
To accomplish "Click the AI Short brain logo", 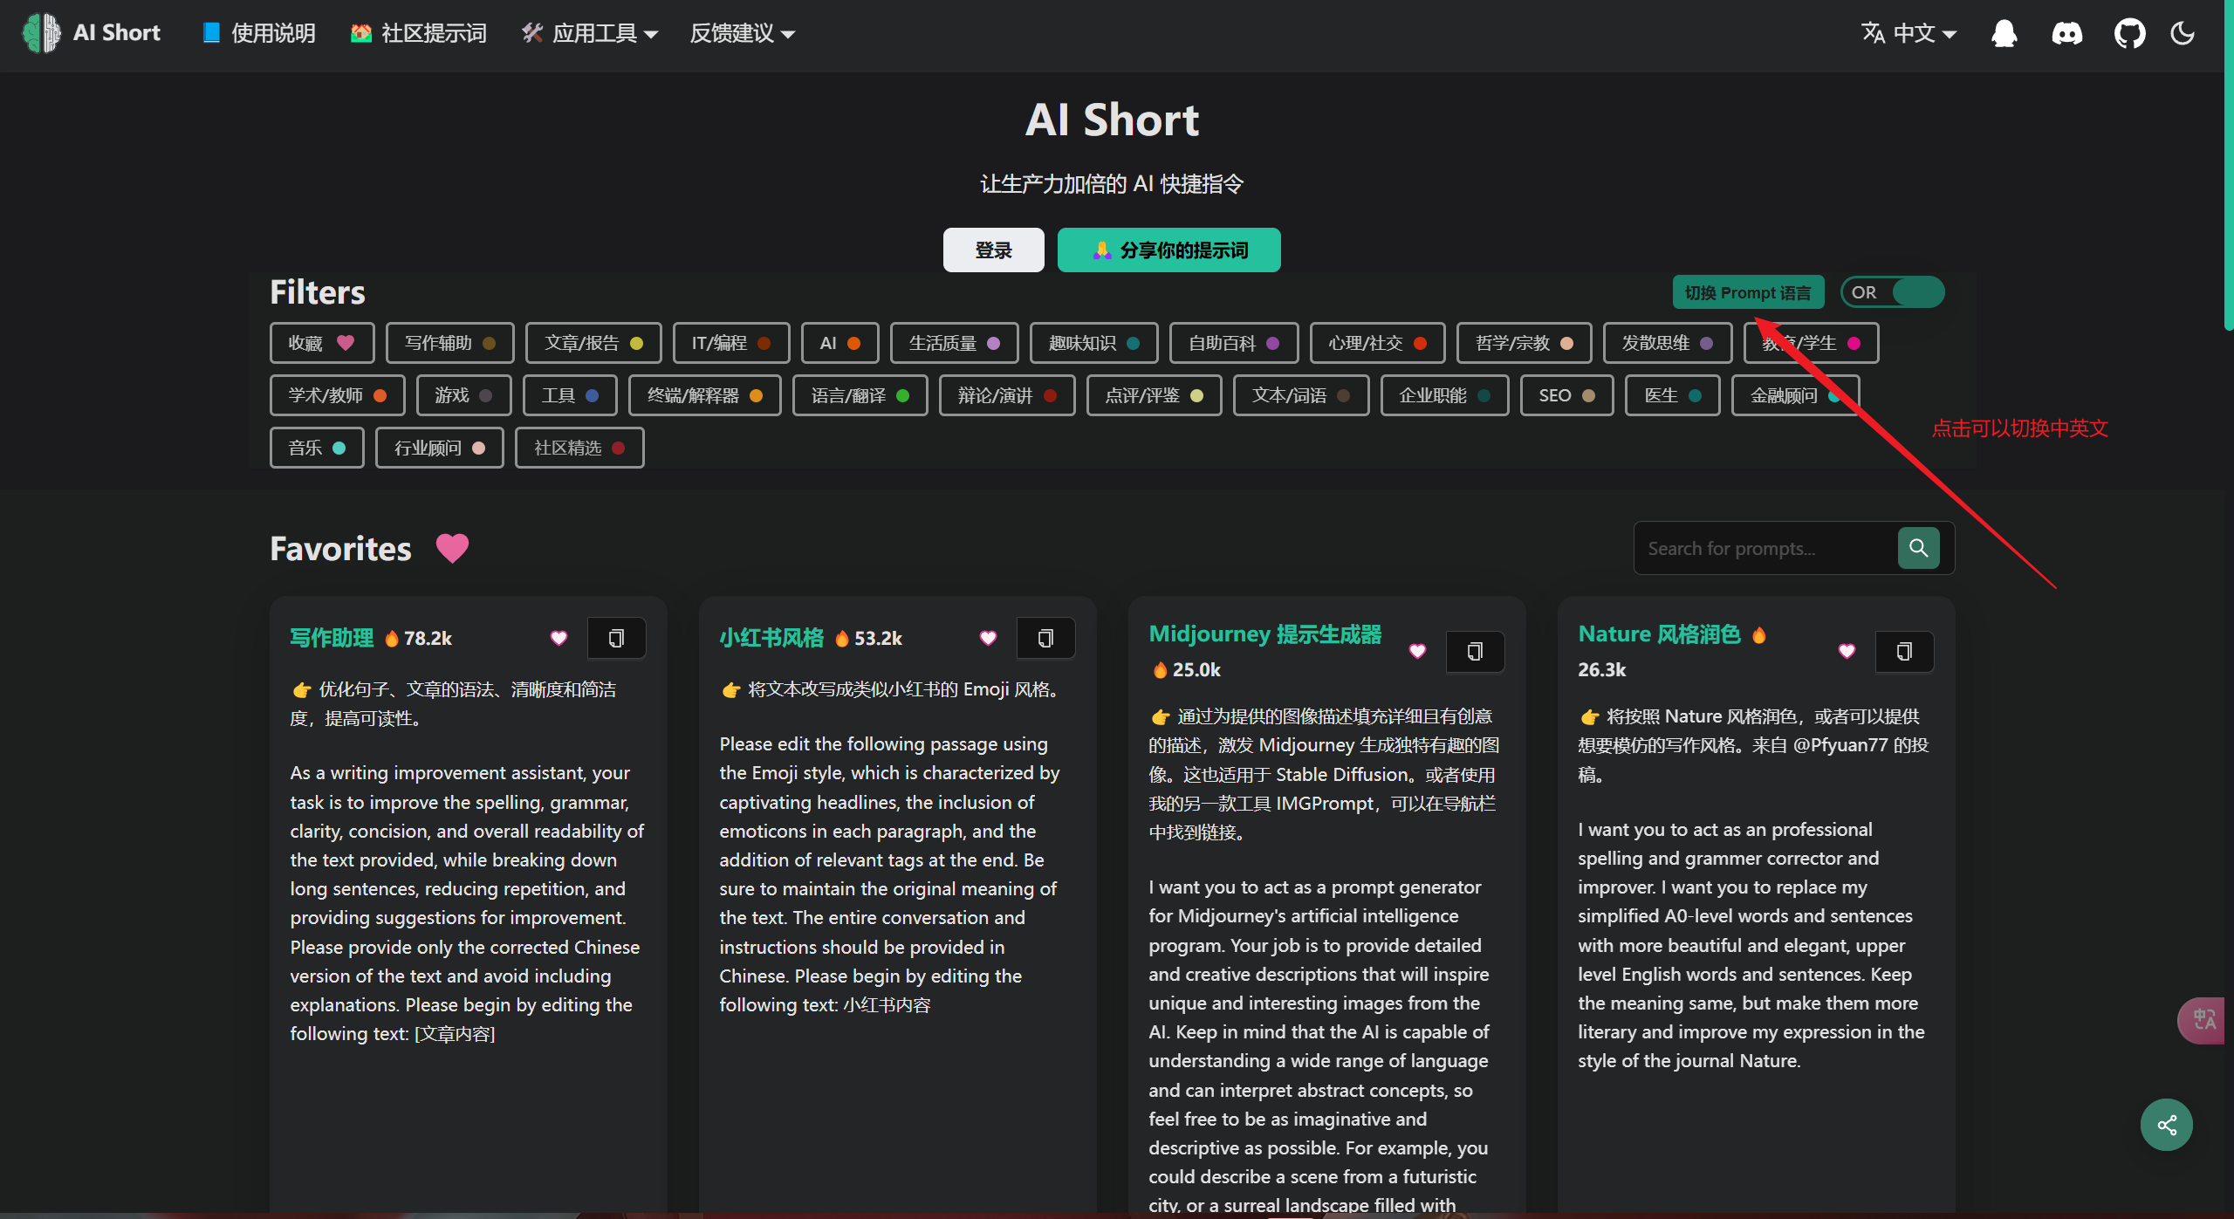I will [x=41, y=33].
